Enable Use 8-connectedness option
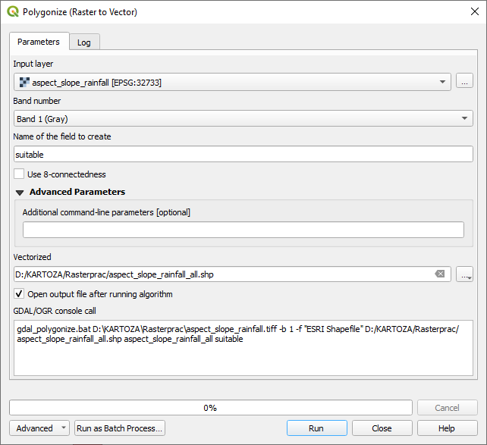Image resolution: width=487 pixels, height=445 pixels. click(19, 174)
